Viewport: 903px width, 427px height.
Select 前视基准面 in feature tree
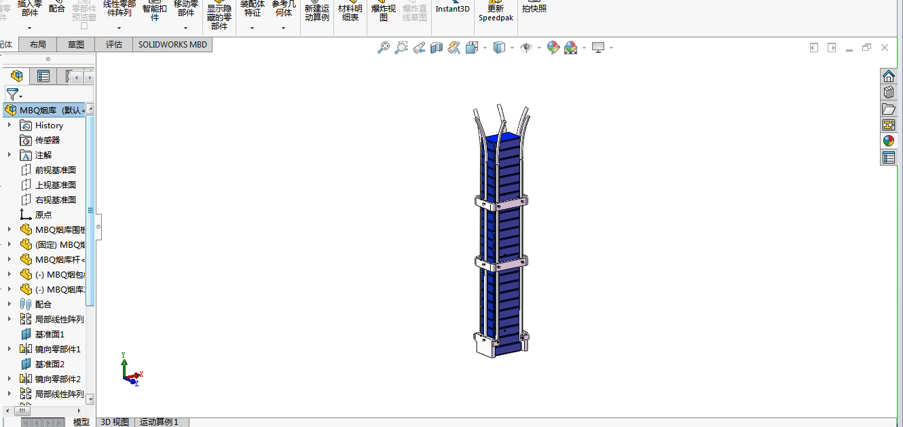pos(56,170)
